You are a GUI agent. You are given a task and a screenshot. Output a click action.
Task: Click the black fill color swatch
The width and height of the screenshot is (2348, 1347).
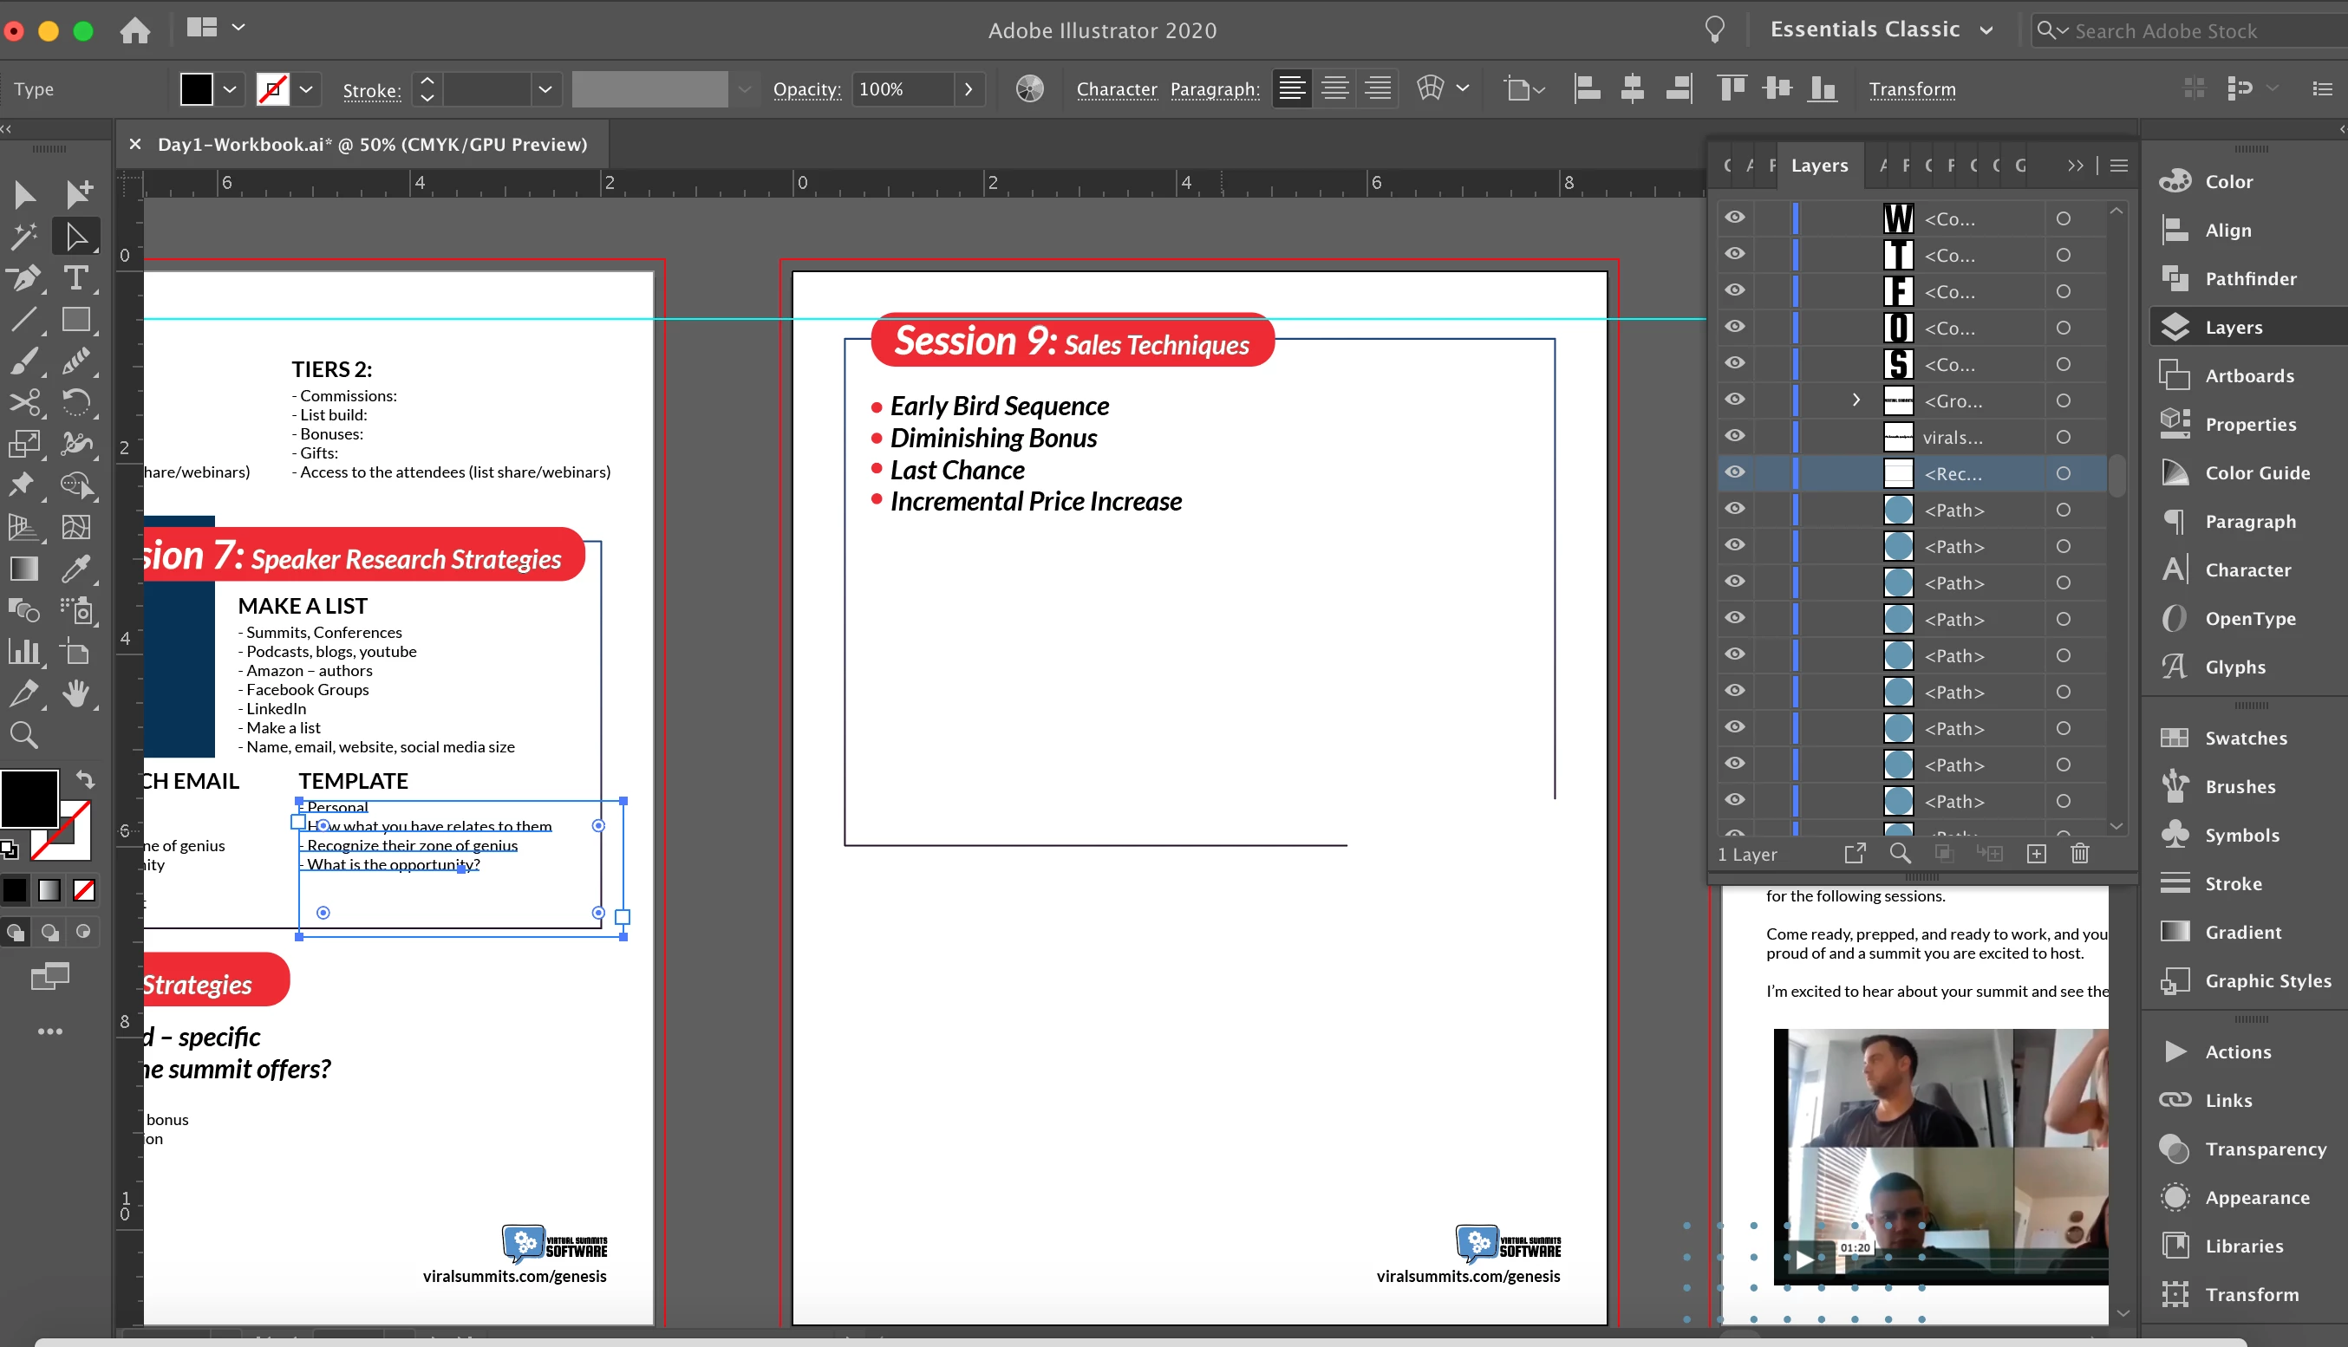[196, 90]
